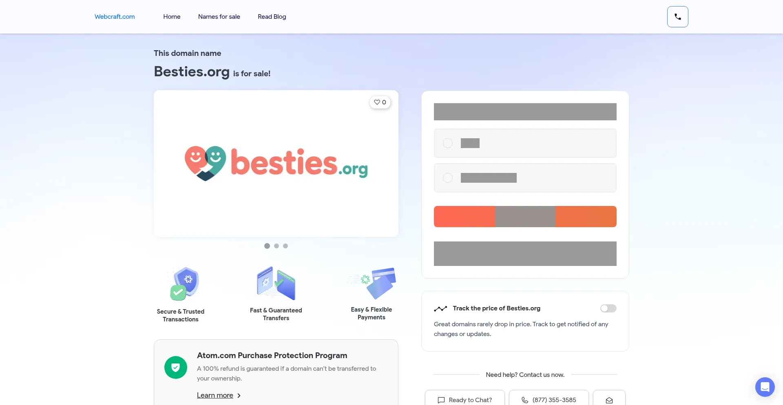
Task: Click the green Purchase Protection shield icon
Action: (176, 367)
